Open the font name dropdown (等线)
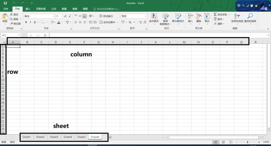 click(54, 16)
